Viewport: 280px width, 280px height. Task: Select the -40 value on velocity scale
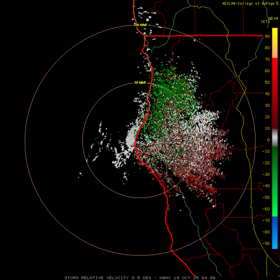coord(266,186)
